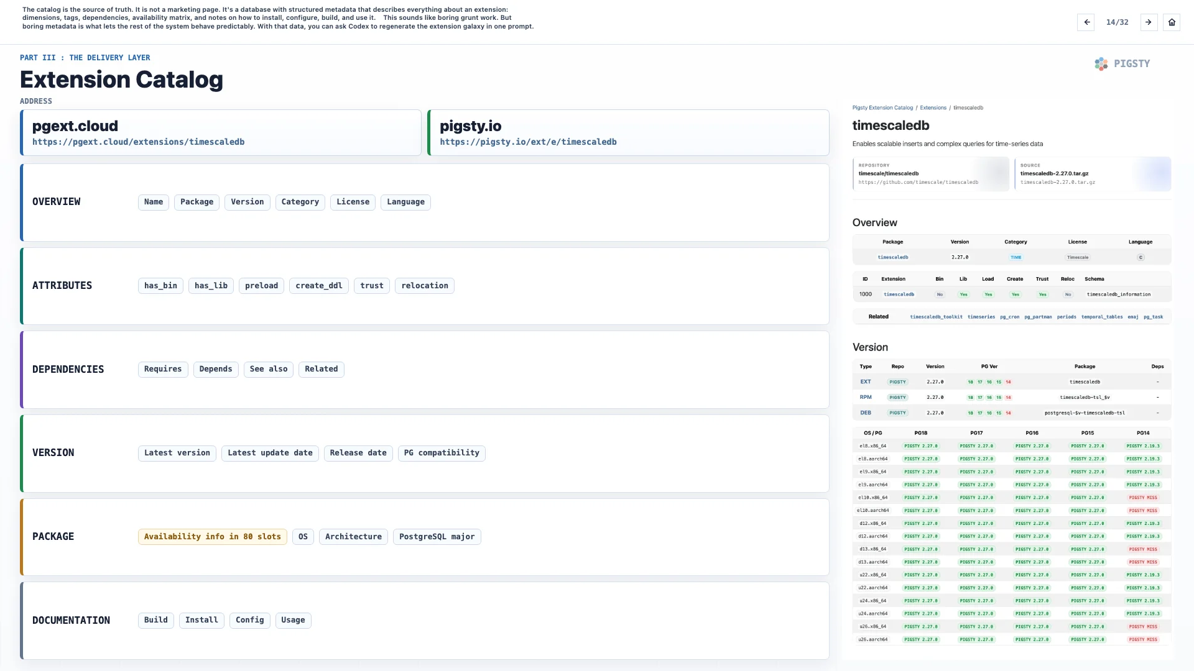Image resolution: width=1194 pixels, height=671 pixels.
Task: Click the PIGSTY MISS badge for el10.x86_64
Action: click(x=1143, y=498)
